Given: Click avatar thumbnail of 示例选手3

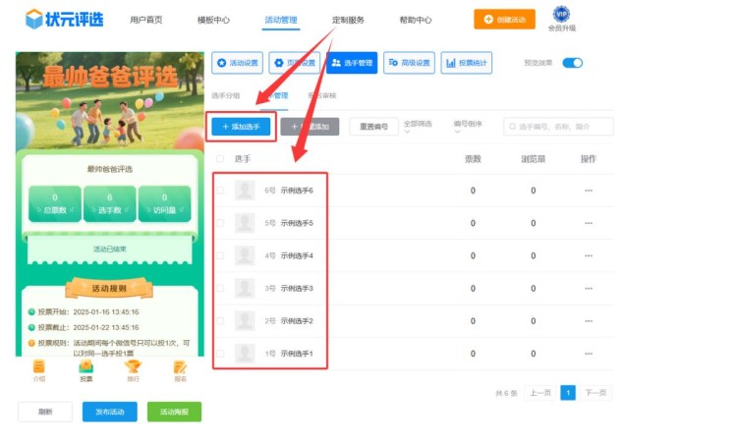Looking at the screenshot, I should coord(244,289).
